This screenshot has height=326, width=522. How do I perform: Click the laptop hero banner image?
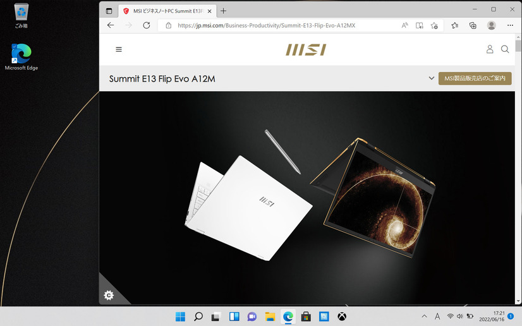tap(307, 198)
